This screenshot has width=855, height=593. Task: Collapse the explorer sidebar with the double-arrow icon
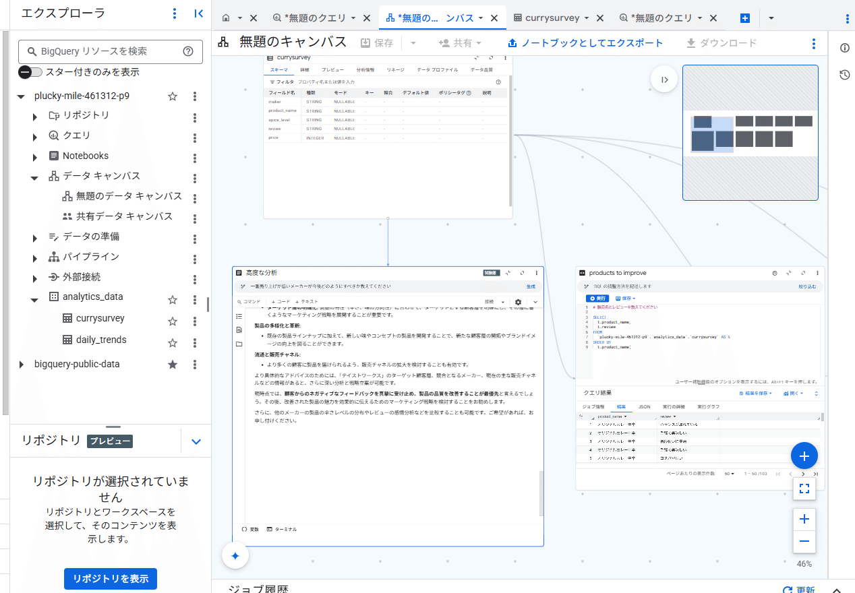198,13
